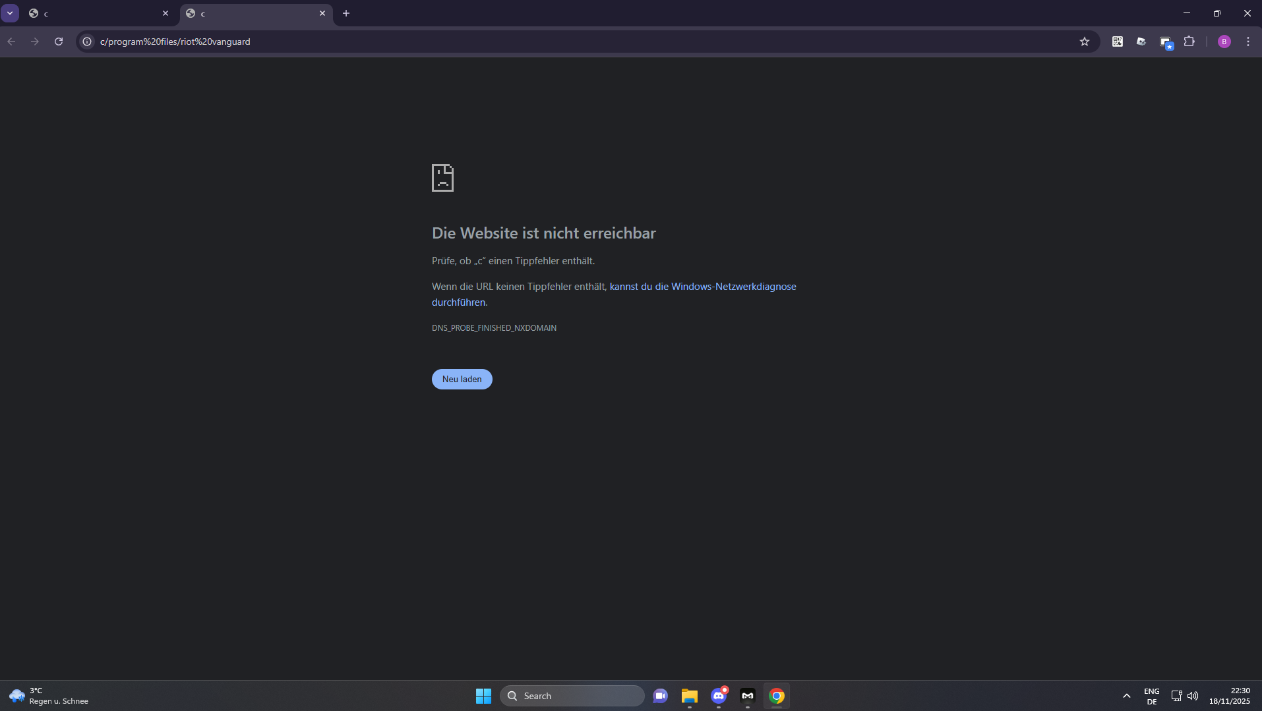View site information icon in address bar
The width and height of the screenshot is (1262, 711).
(x=87, y=42)
